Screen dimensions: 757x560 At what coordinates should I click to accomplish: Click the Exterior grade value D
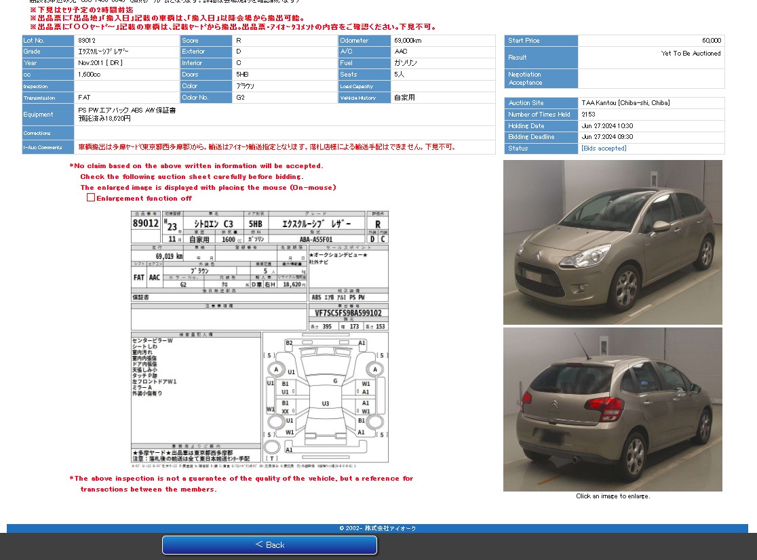[x=239, y=51]
